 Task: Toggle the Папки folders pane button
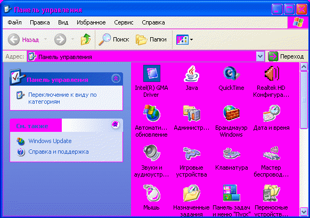(x=151, y=39)
